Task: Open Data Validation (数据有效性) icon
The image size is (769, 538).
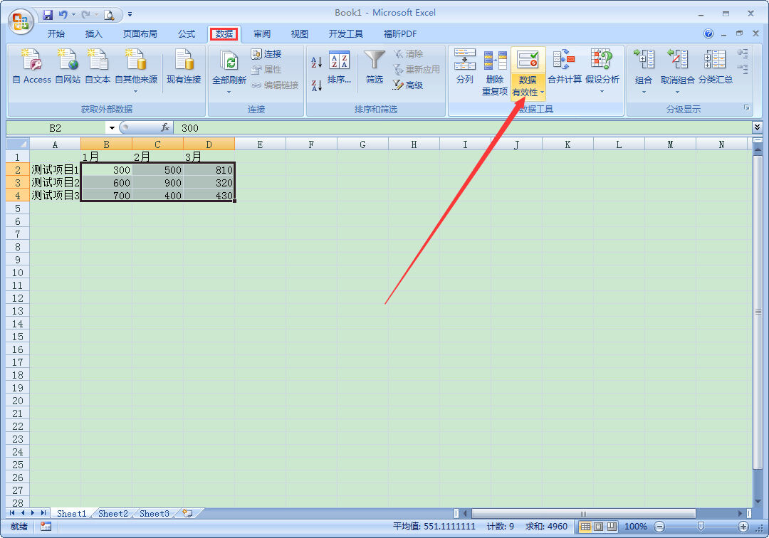Action: (528, 60)
